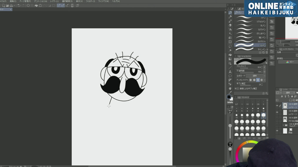Toggle visibility of レイヤー 2
Viewport: 298px width, 167px height.
(277, 113)
